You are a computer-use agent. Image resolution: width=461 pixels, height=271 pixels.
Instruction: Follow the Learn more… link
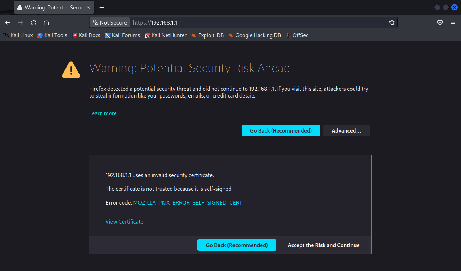(x=106, y=113)
